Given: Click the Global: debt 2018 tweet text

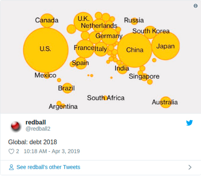Looking at the screenshot, I should pyautogui.click(x=33, y=142).
